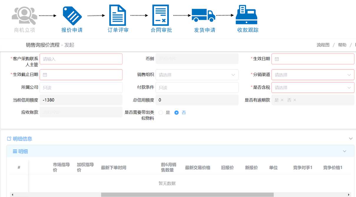Click the 发货申请 truck icon
356x197 pixels.
point(203,15)
